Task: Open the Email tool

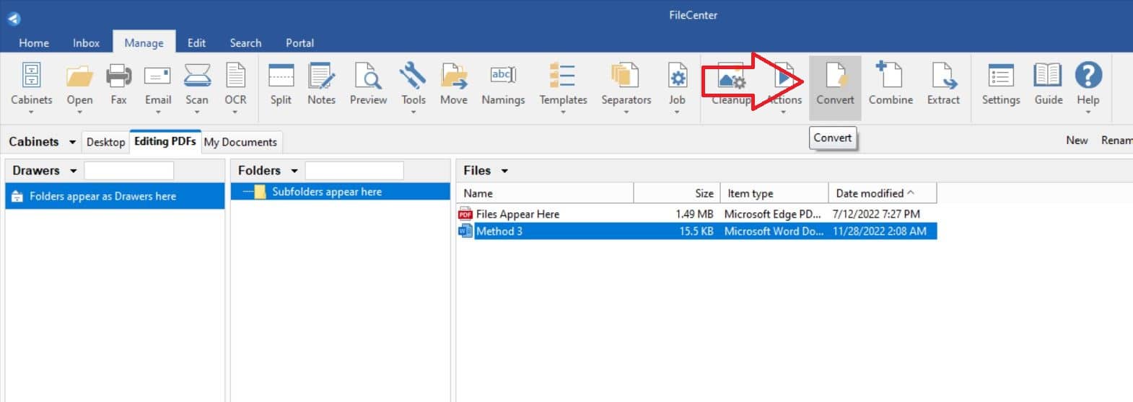Action: tap(157, 85)
